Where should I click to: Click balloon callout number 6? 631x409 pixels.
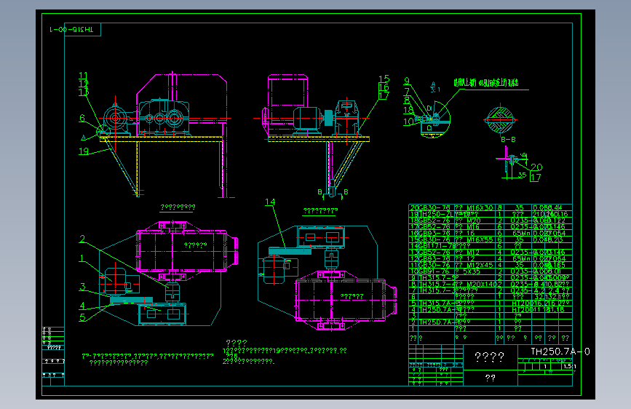82,118
